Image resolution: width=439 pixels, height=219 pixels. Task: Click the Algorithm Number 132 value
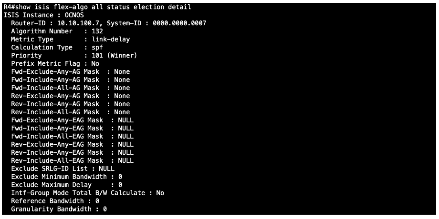[97, 31]
